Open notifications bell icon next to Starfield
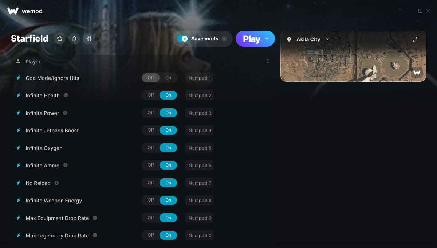The height and width of the screenshot is (248, 437). 74,39
